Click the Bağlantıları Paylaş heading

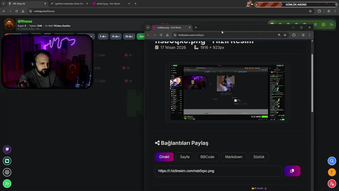185,143
